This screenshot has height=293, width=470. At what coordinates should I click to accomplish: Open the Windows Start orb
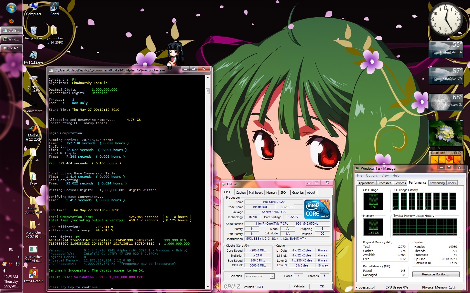click(11, 8)
